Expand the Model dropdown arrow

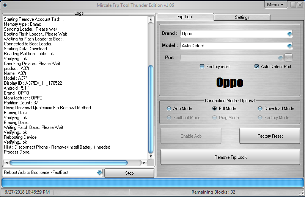(x=289, y=46)
